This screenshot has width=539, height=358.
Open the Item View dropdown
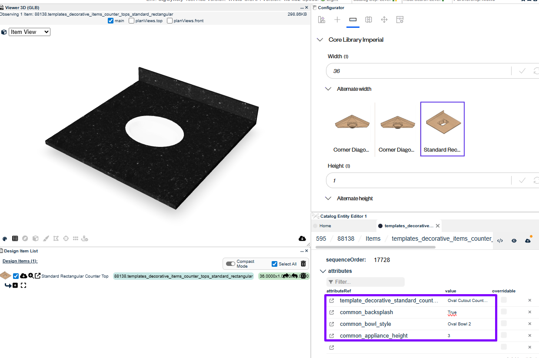(30, 32)
